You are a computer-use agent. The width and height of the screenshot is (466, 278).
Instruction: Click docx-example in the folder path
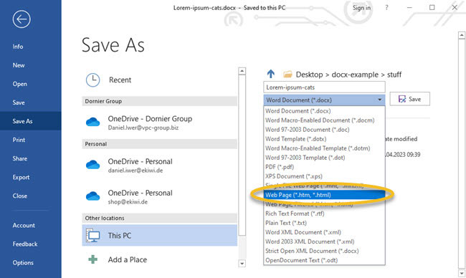click(x=355, y=75)
